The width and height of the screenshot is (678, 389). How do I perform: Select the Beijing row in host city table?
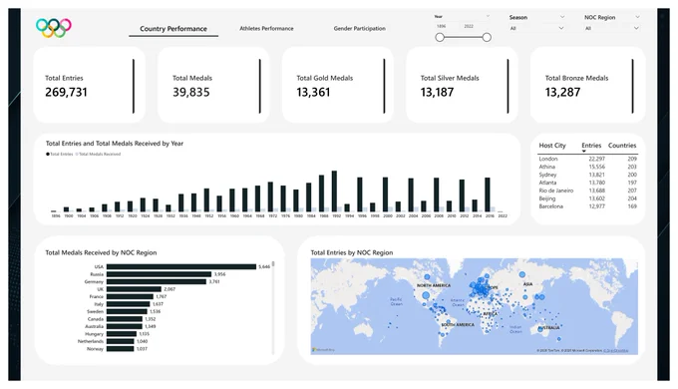(587, 198)
